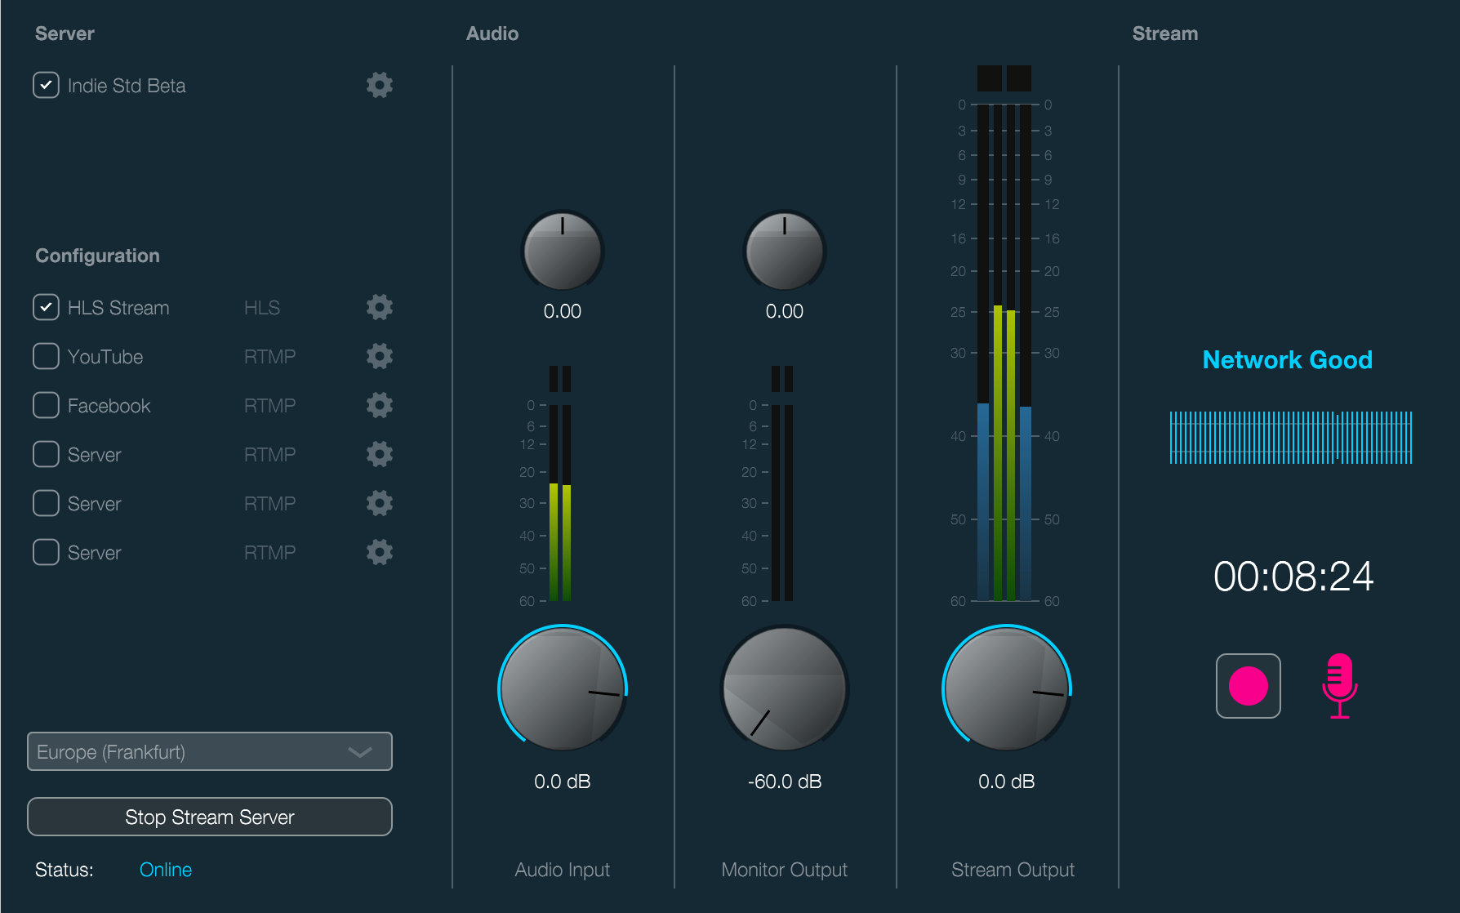The width and height of the screenshot is (1460, 913).
Task: Enable the third Server RTMP checkbox
Action: (46, 552)
